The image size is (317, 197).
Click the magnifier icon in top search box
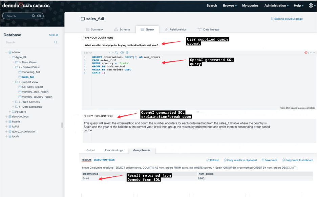33,16
